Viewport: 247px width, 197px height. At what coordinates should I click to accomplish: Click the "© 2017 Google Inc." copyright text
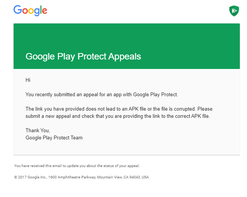tap(31, 177)
